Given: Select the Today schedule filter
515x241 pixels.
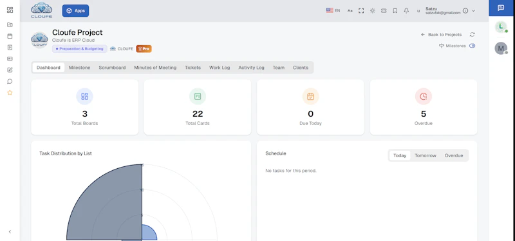Looking at the screenshot, I should point(400,155).
